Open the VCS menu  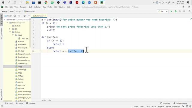55,7
